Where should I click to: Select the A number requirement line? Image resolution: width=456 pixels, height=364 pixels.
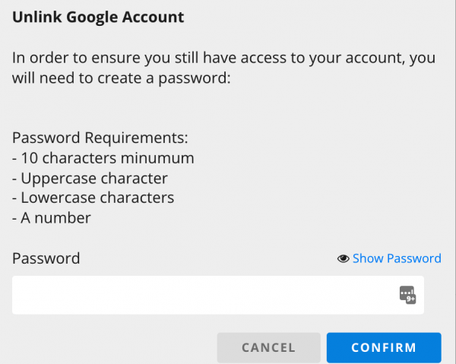[x=51, y=218]
